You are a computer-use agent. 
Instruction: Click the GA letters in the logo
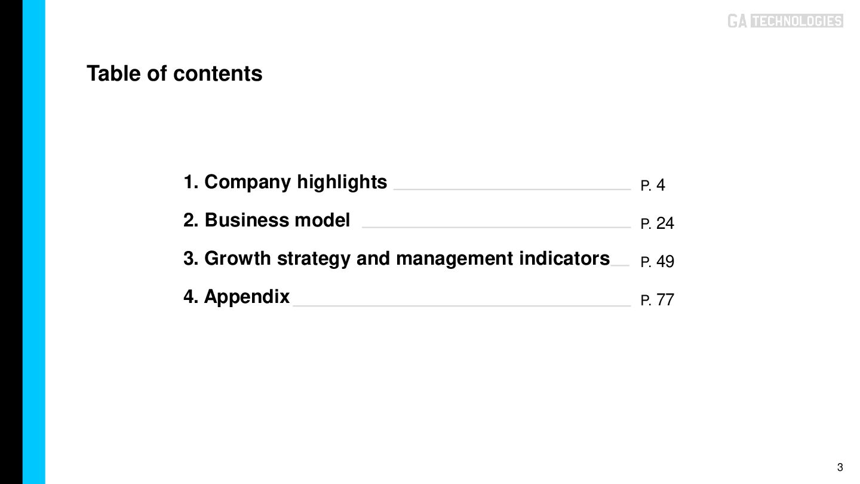tap(737, 21)
